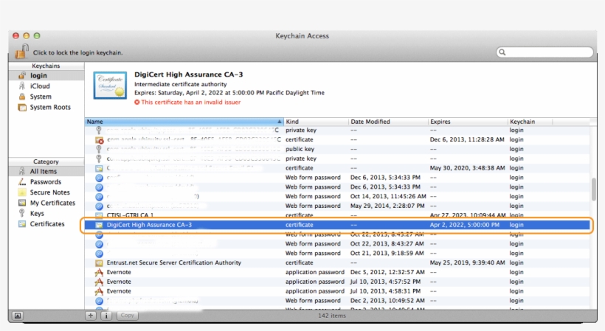Click the padlock to lock login keychain
The height and width of the screenshot is (331, 605).
coord(22,52)
